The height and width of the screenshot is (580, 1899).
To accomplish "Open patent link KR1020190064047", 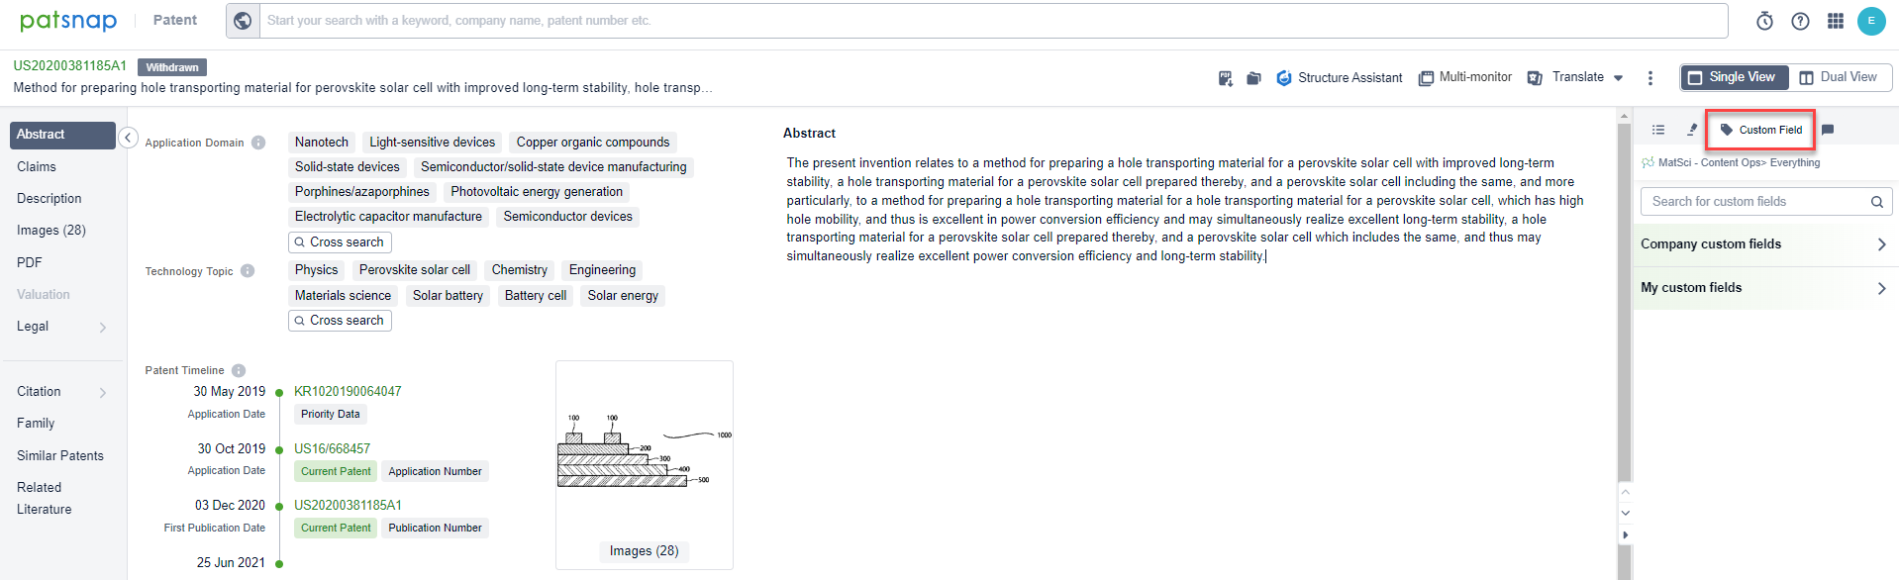I will 348,392.
